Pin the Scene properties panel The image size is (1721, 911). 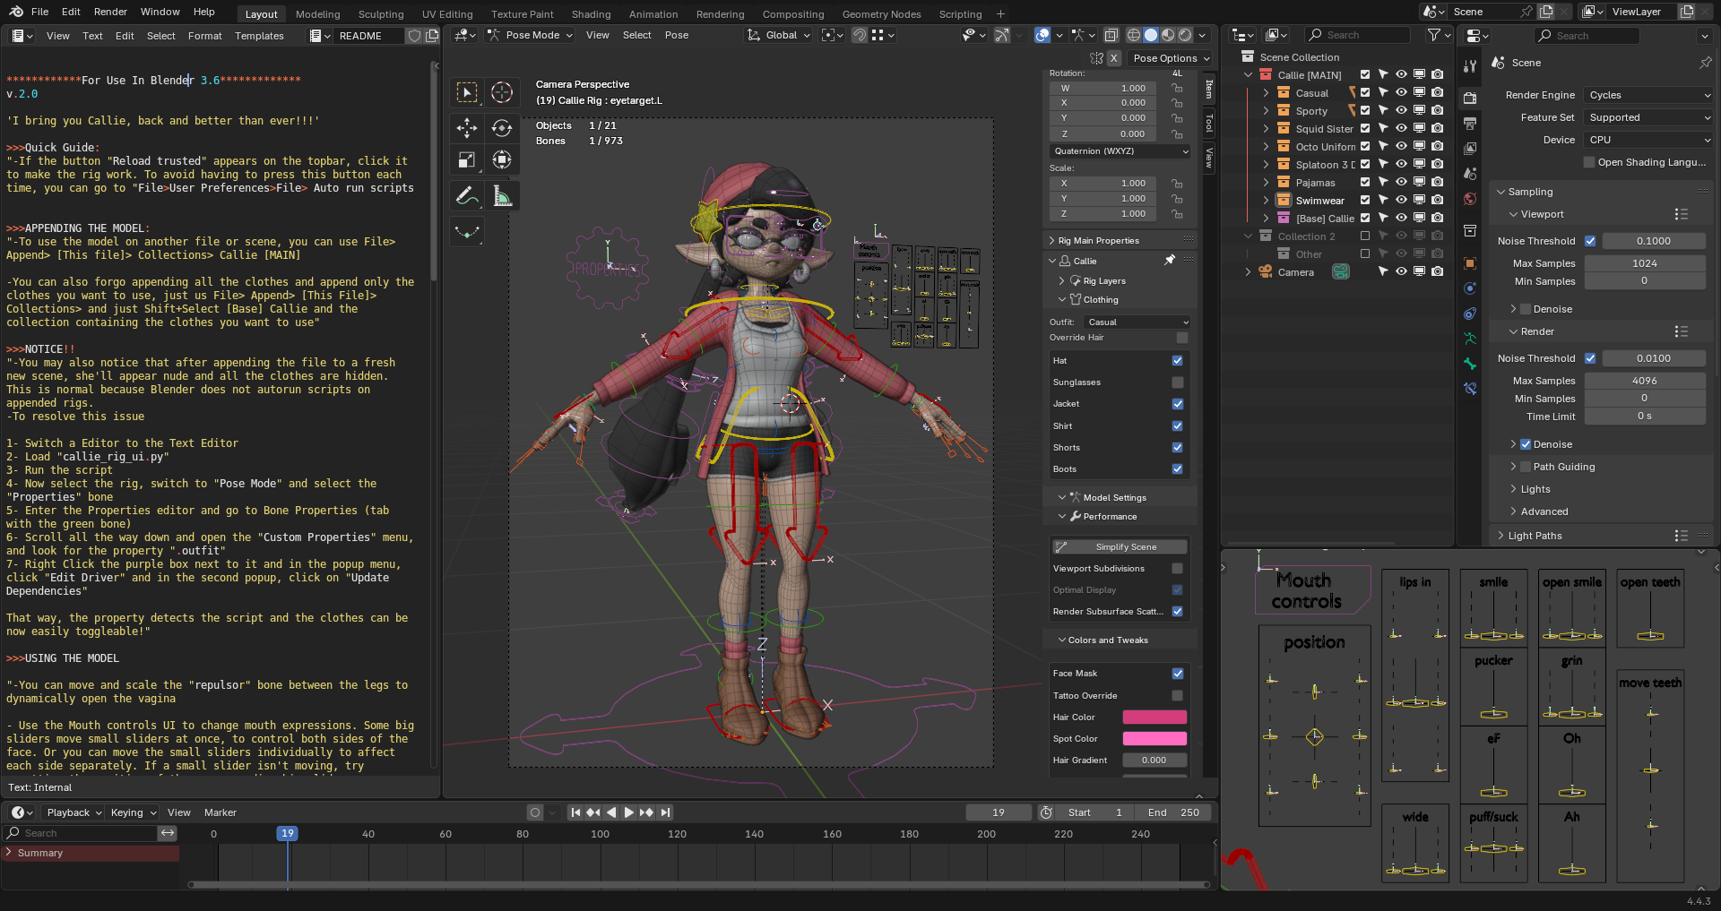(x=1705, y=63)
